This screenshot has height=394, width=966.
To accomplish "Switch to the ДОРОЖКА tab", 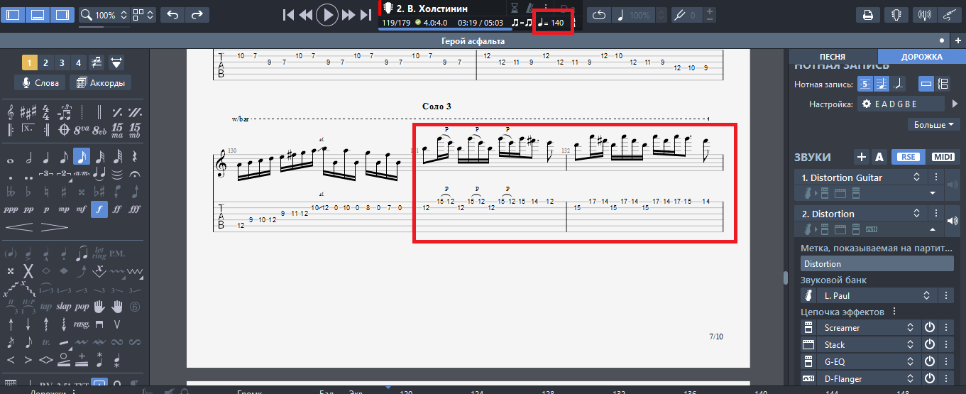I will tap(922, 57).
